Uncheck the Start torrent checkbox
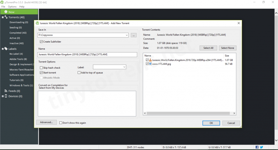This screenshot has width=278, height=150. point(41,72)
